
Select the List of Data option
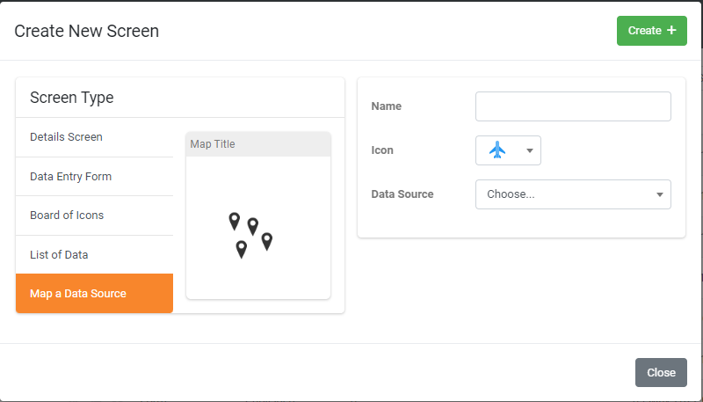tap(94, 255)
